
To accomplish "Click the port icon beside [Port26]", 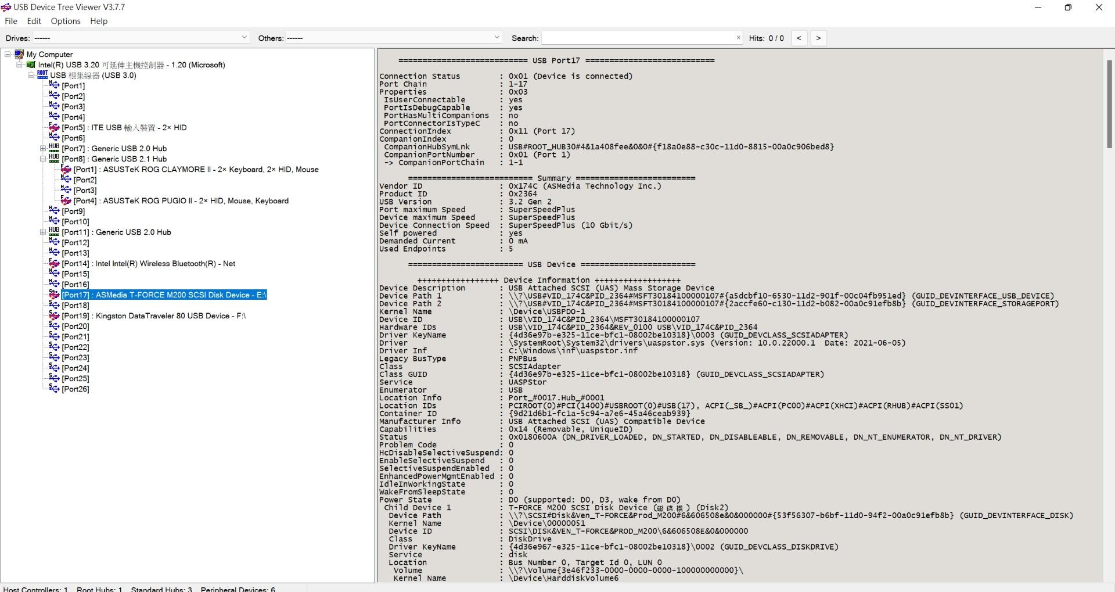I will 54,389.
